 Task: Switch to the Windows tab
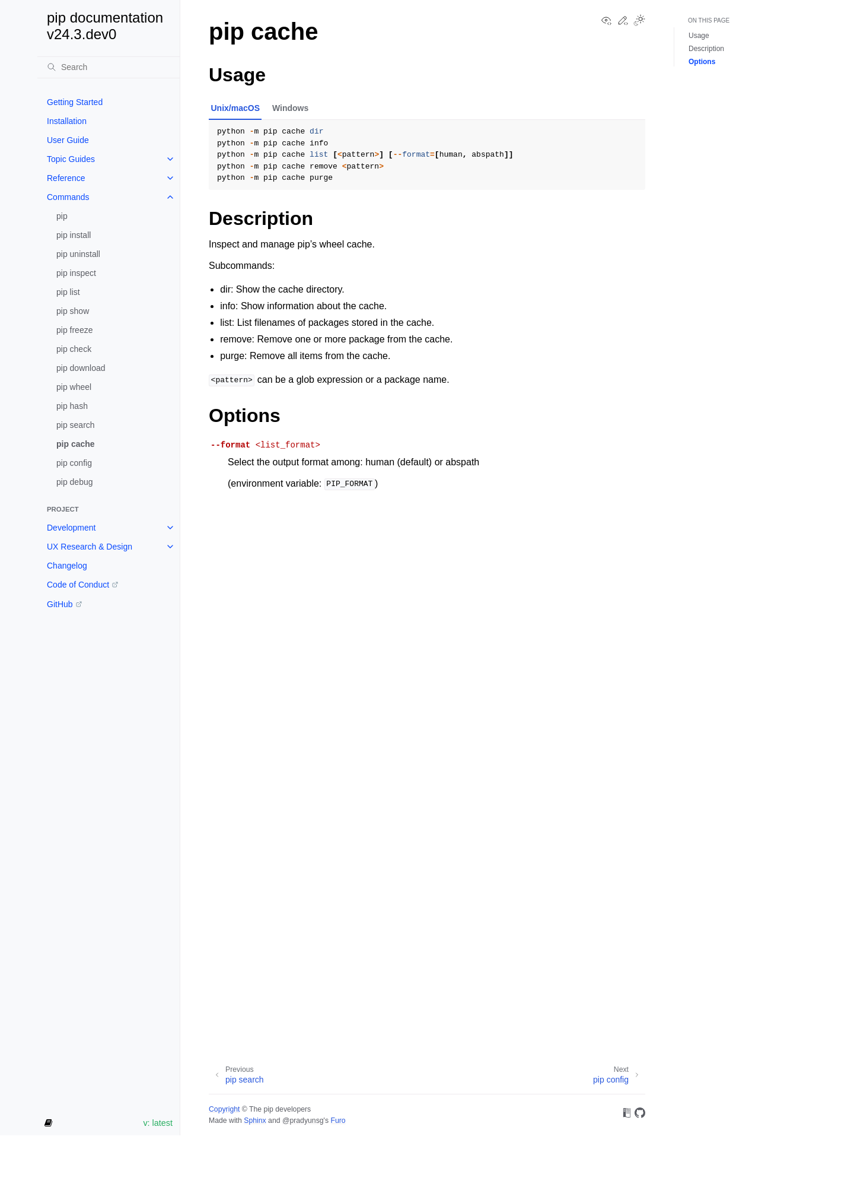(x=290, y=108)
